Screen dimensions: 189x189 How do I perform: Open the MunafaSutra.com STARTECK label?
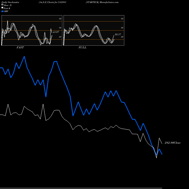pyautogui.click(x=102, y=2)
